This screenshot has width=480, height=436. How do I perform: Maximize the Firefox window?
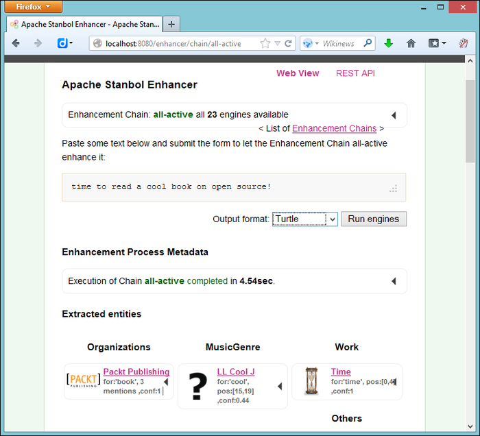point(440,7)
